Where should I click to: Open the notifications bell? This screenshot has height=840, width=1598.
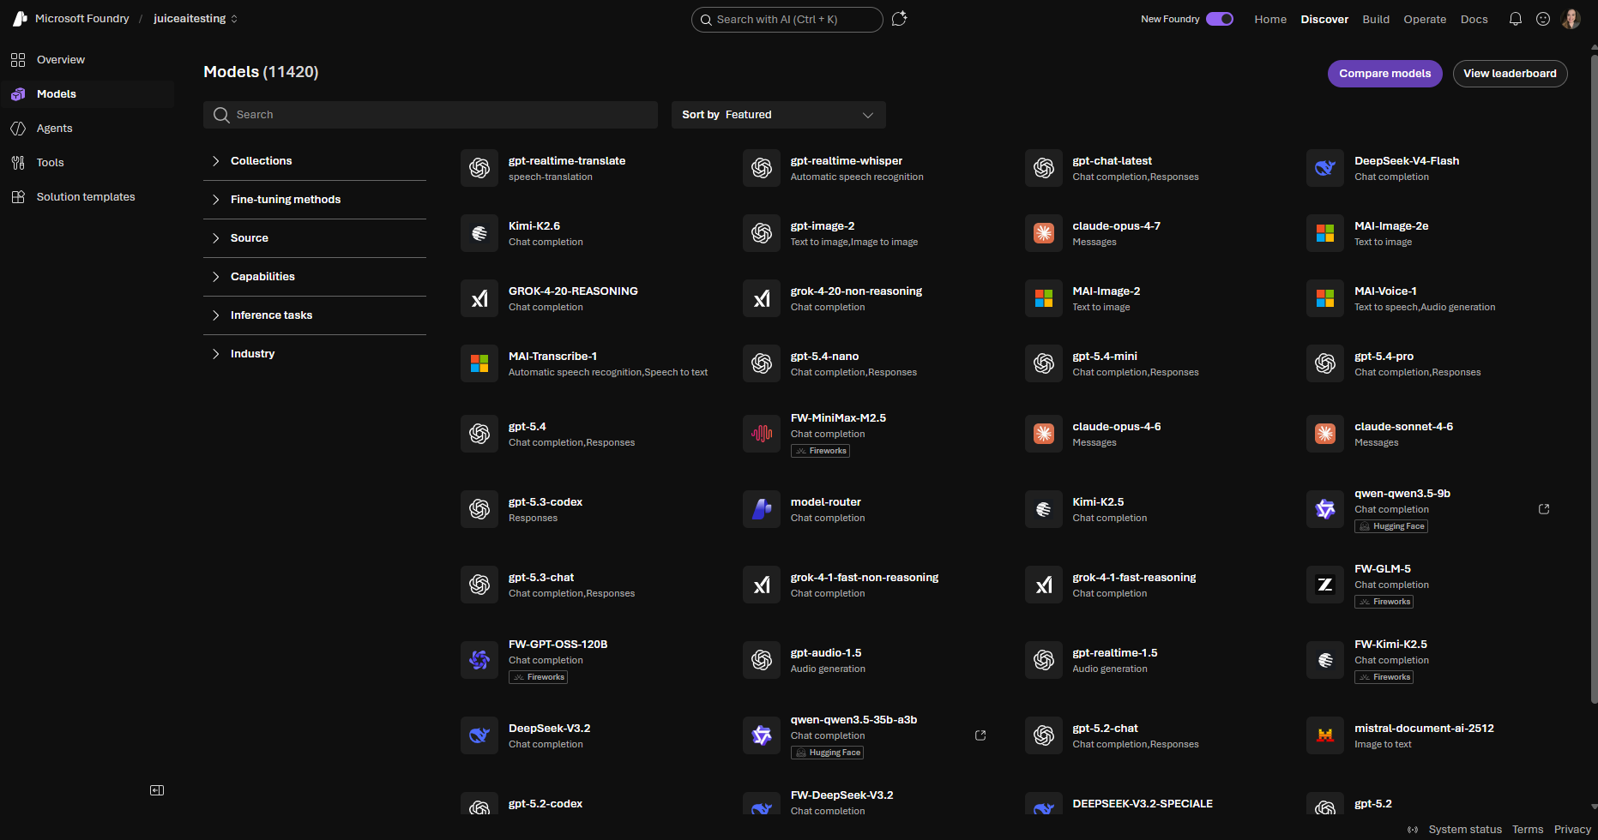point(1516,19)
